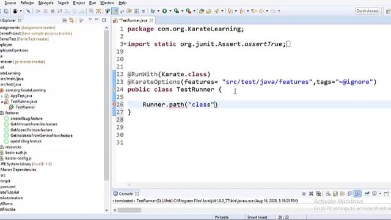Open the Coverage dropdown arrow

coord(182,11)
